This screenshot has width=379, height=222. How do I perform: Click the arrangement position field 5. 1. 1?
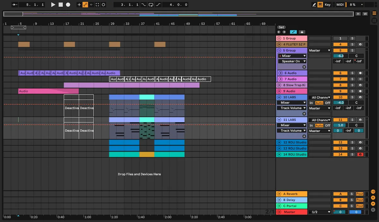pos(32,5)
